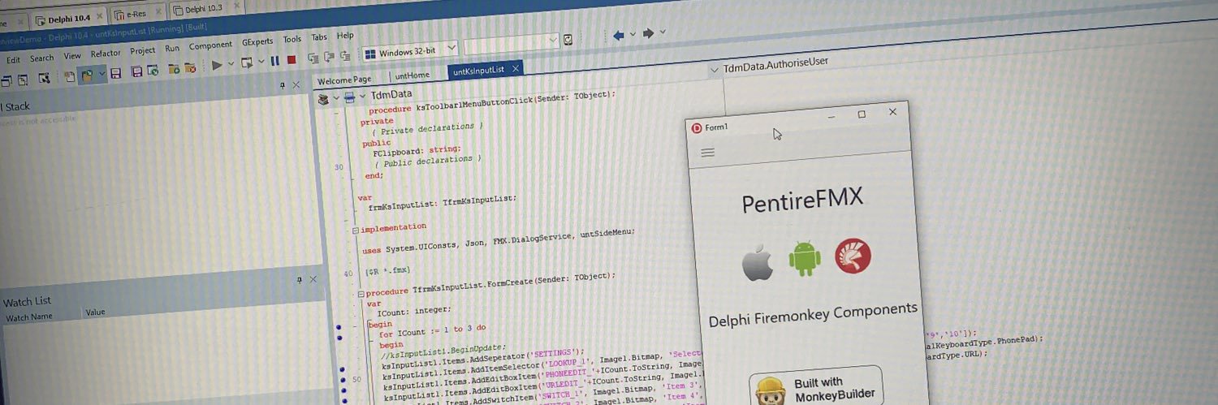1218x405 pixels.
Task: Click the red Delphi helmet icon in Form1
Action: [853, 256]
